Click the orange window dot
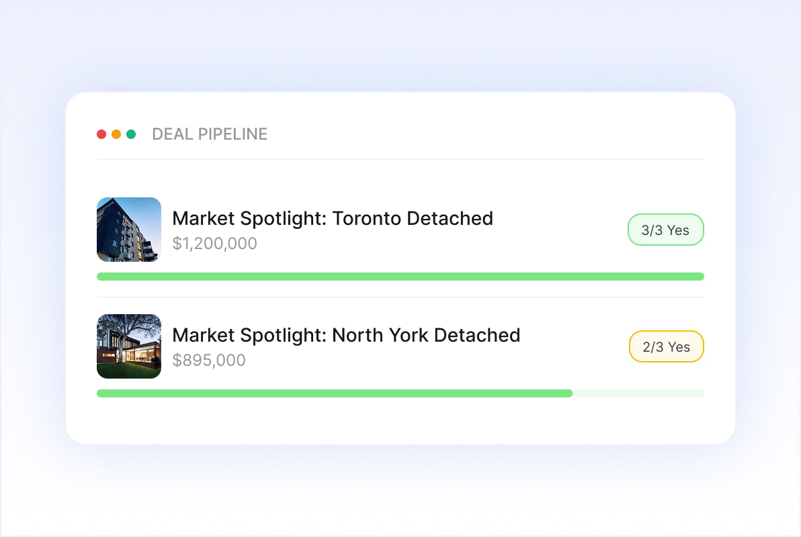 coord(116,134)
